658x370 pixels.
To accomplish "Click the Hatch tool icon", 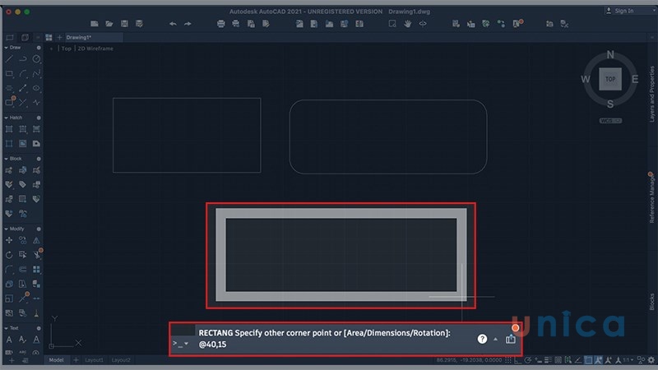I will (9, 129).
